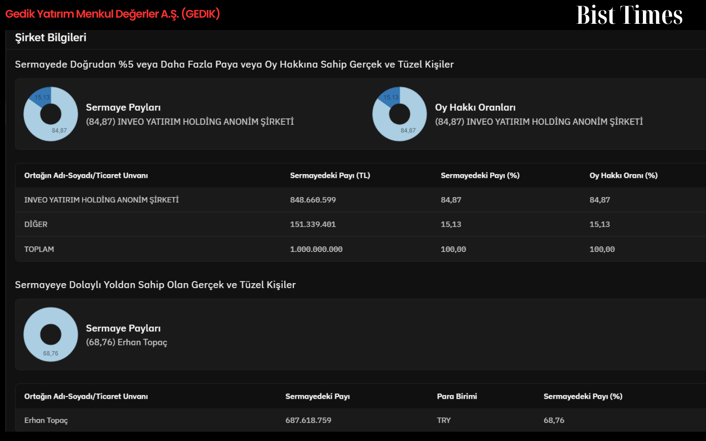
Task: Click the Sermayedeki Payı (TL) column header
Action: pyautogui.click(x=330, y=176)
